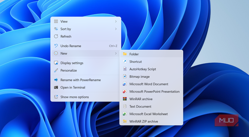
Task: Choose Personalize from the context menu
Action: [x=86, y=70]
